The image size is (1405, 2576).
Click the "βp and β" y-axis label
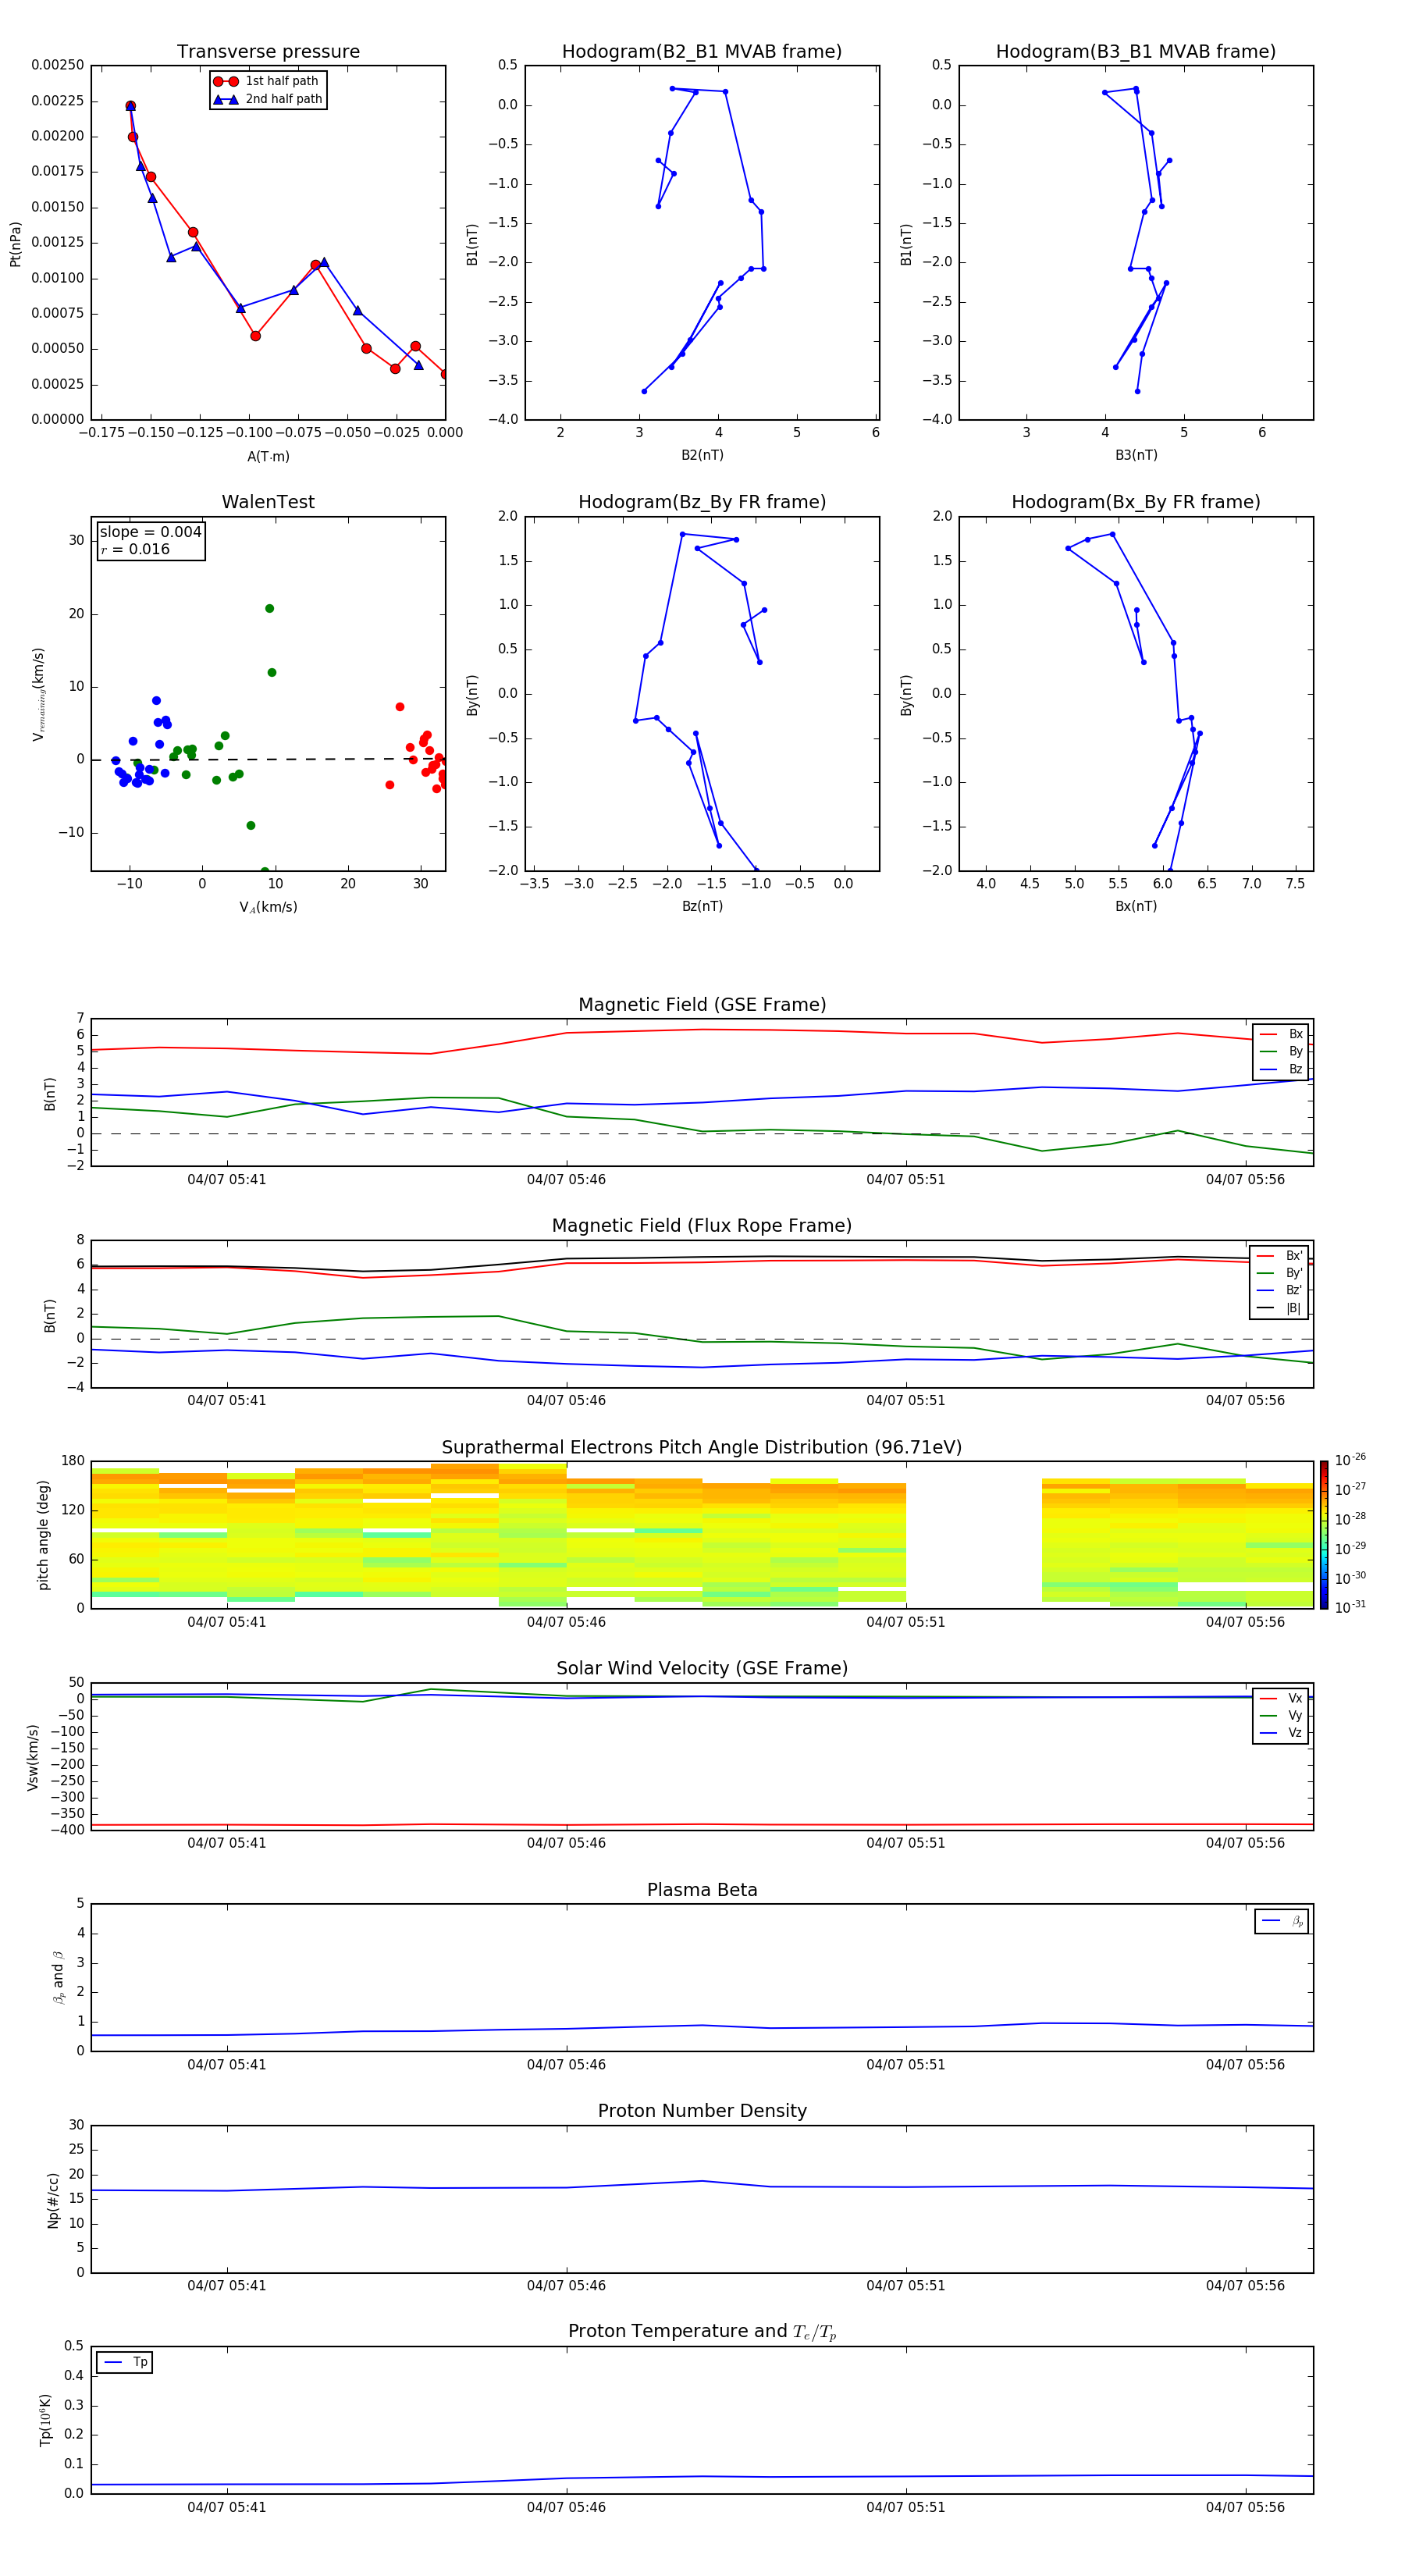58,1978
